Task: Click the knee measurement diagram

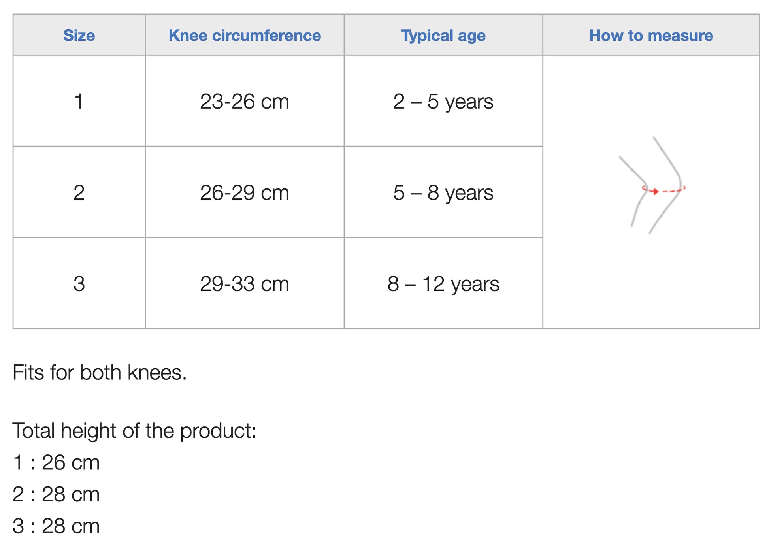Action: click(652, 185)
